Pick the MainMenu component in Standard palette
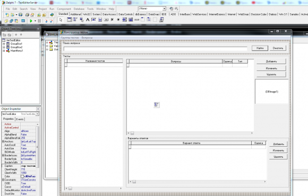The width and height of the screenshot is (308, 196). point(75,20)
